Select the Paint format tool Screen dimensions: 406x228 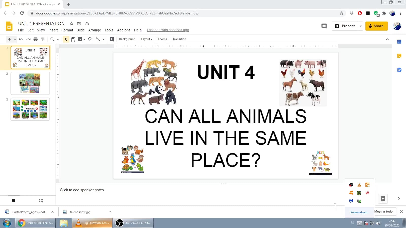pos(43,39)
